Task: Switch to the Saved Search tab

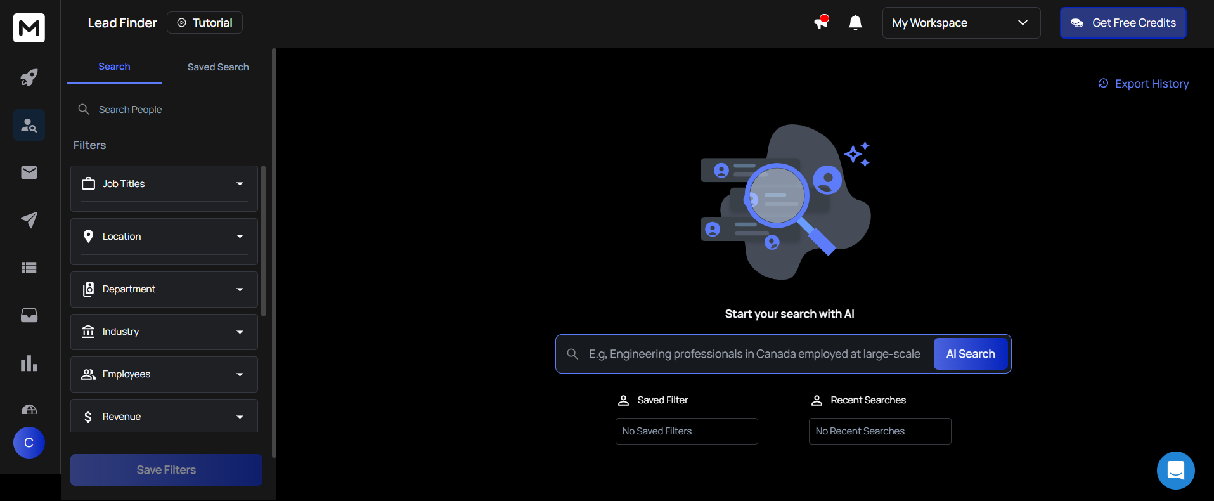Action: (218, 67)
